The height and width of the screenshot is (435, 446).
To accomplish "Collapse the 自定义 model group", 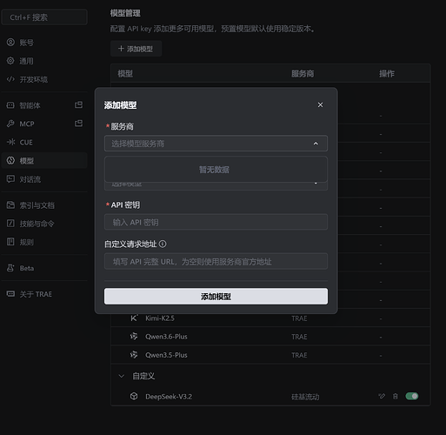I will [122, 376].
